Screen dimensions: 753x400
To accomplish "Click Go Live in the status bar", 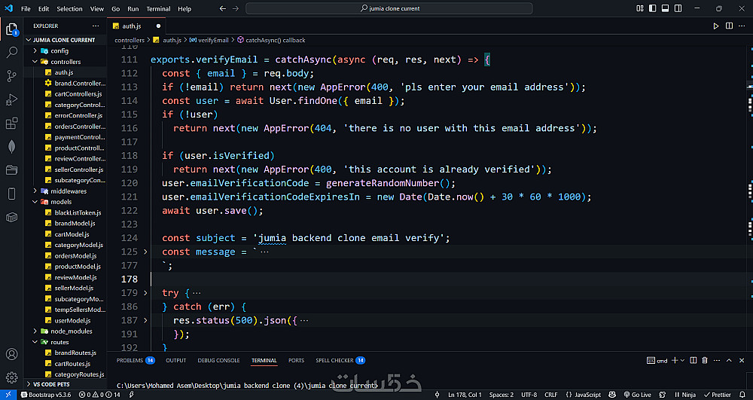I will 640,395.
